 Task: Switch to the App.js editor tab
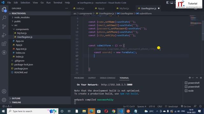coord(101,9)
